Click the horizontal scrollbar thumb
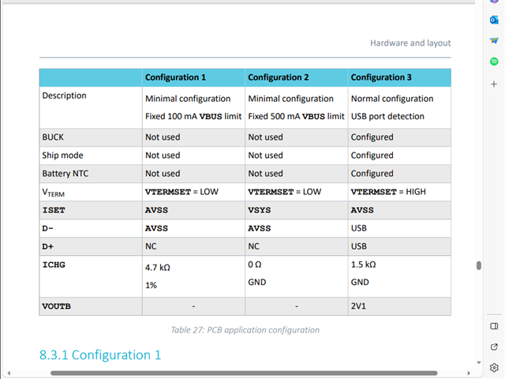 pyautogui.click(x=244, y=373)
